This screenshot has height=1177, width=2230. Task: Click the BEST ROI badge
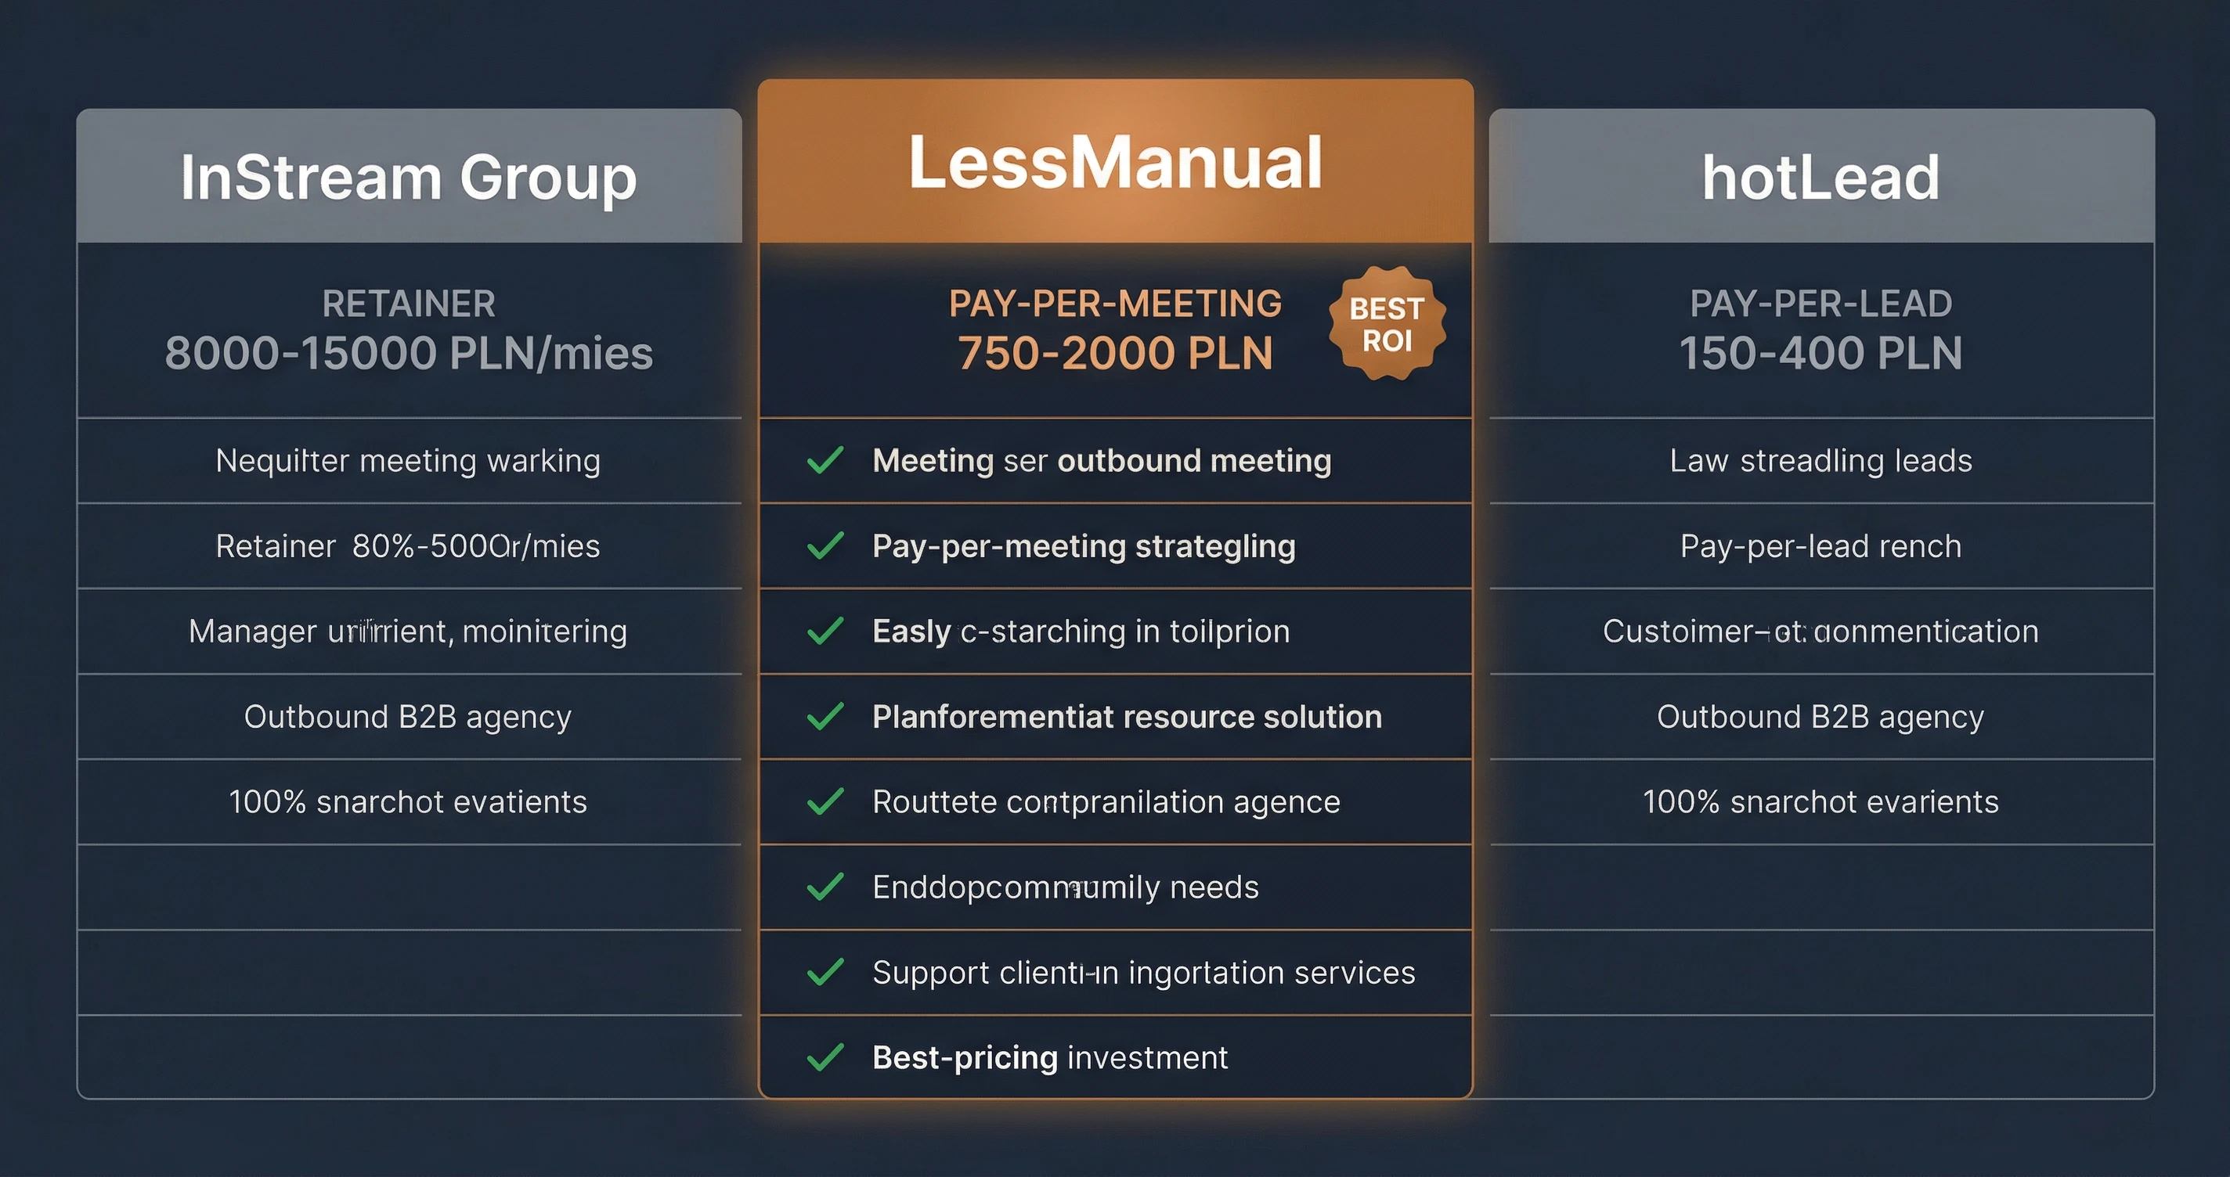1387,324
